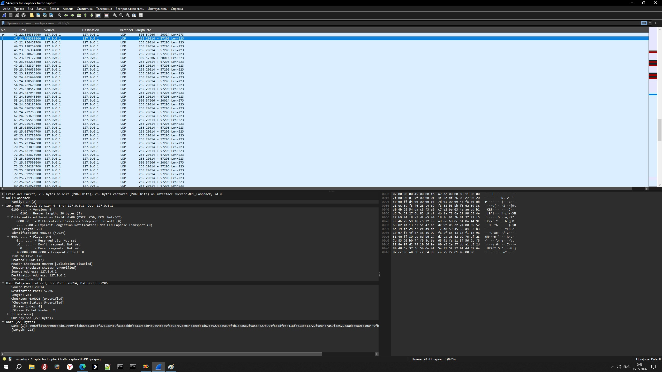The image size is (662, 372).
Task: Zoom out on the main window text
Action: (x=121, y=15)
